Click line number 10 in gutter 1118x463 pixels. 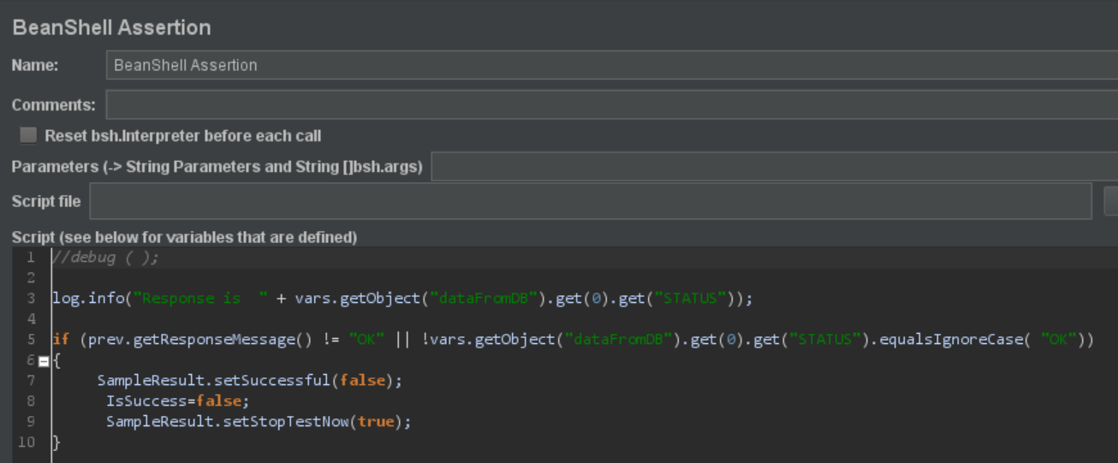(x=27, y=442)
